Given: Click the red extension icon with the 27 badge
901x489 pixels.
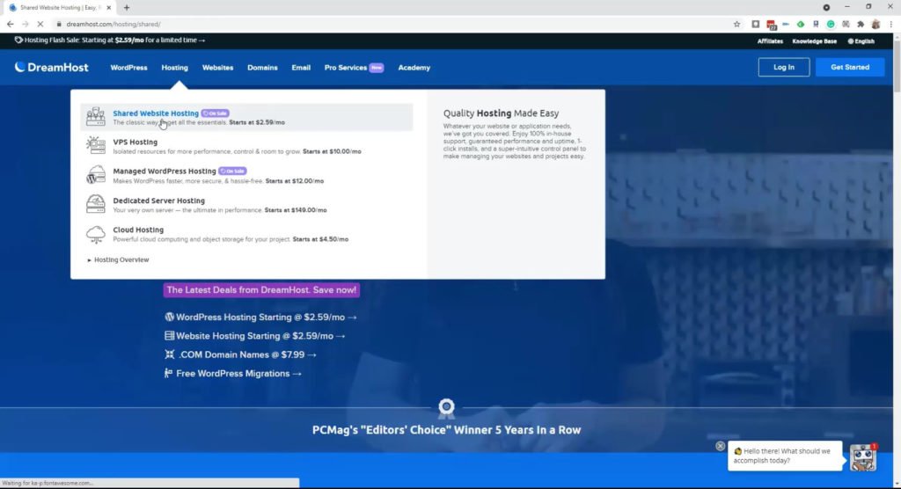Looking at the screenshot, I should pos(771,24).
